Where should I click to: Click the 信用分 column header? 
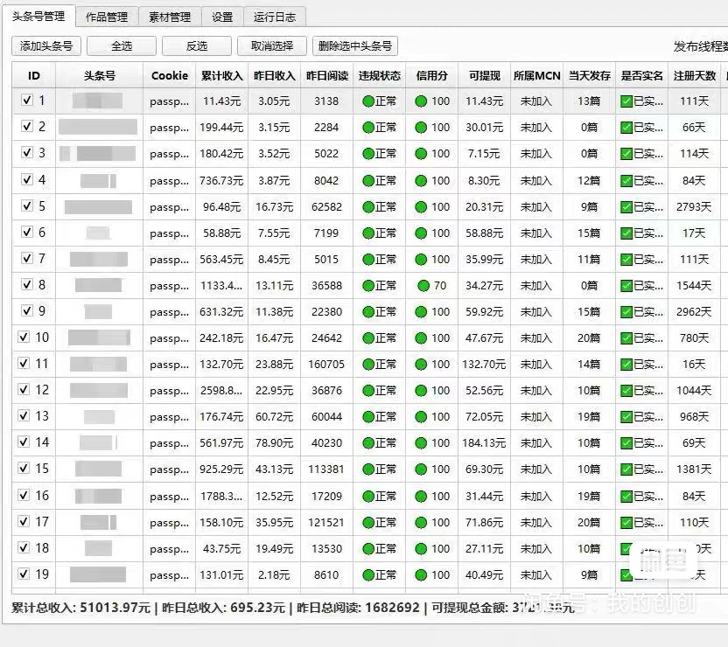tap(431, 75)
